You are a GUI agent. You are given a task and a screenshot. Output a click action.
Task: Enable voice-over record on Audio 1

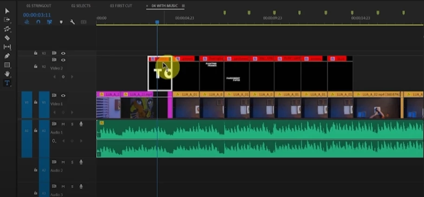tap(81, 124)
